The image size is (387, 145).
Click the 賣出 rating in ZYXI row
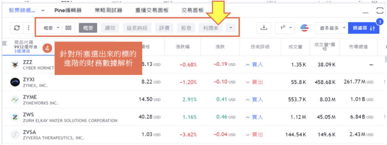(254, 82)
